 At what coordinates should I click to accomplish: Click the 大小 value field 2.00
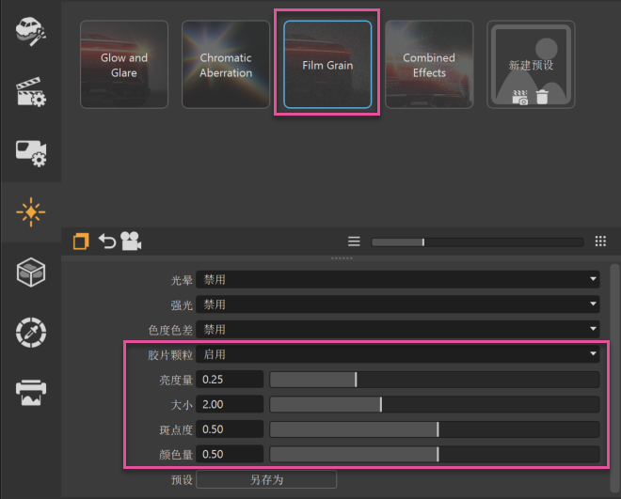pyautogui.click(x=230, y=404)
